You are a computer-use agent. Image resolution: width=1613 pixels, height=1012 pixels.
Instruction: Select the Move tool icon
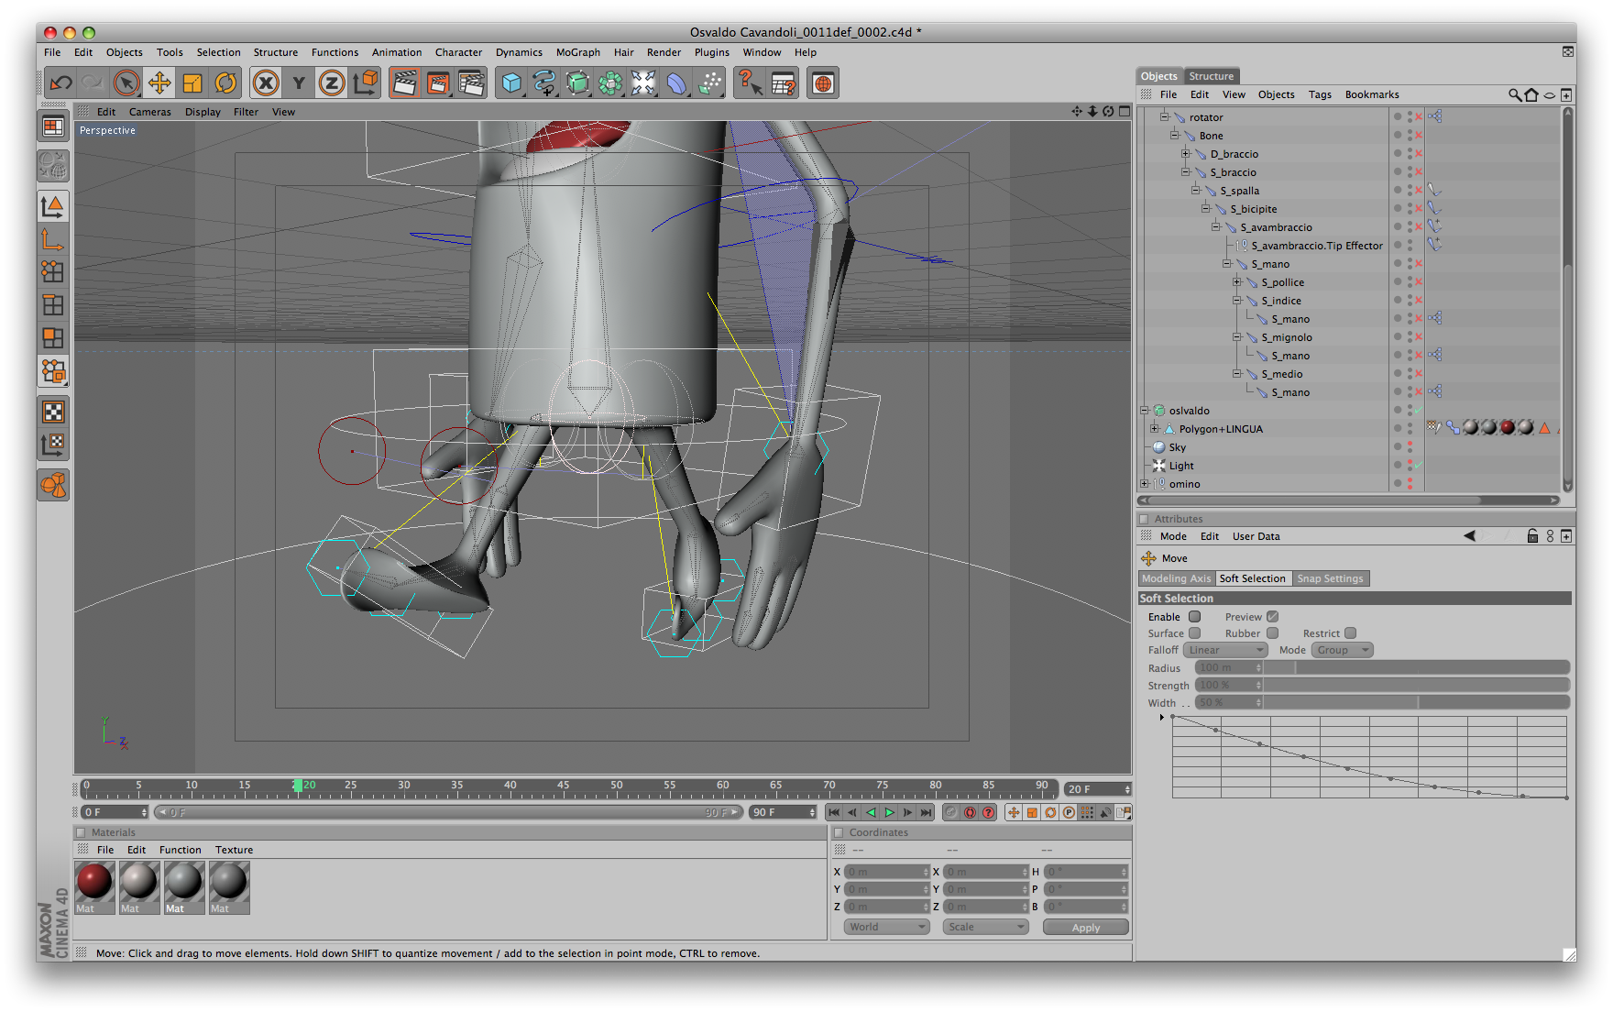point(159,83)
